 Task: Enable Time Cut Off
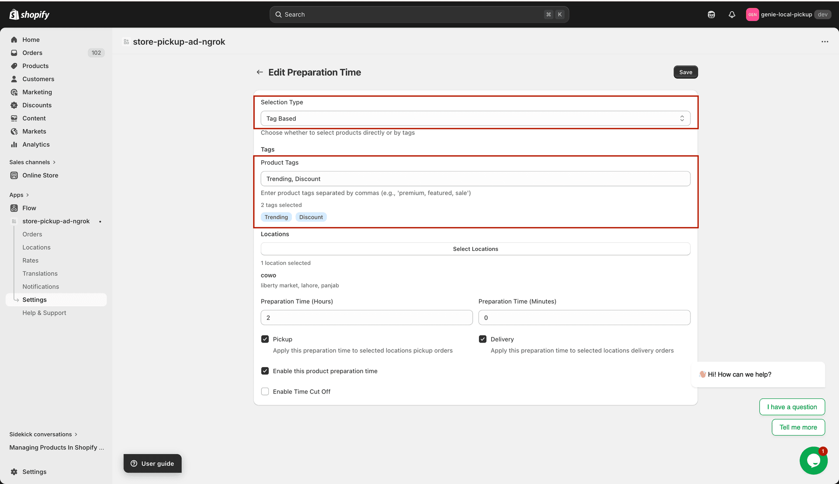tap(265, 391)
